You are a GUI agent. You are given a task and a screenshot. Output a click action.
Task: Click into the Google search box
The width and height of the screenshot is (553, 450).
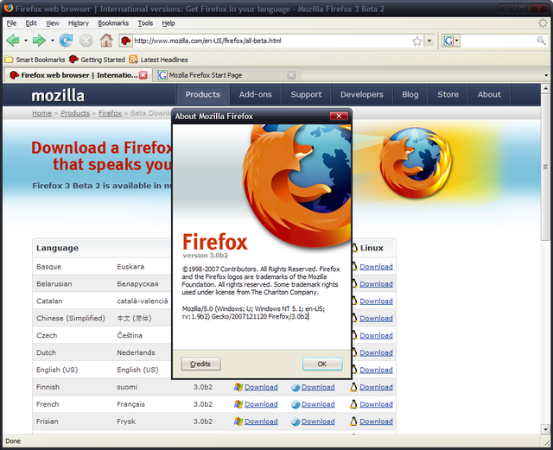point(498,41)
